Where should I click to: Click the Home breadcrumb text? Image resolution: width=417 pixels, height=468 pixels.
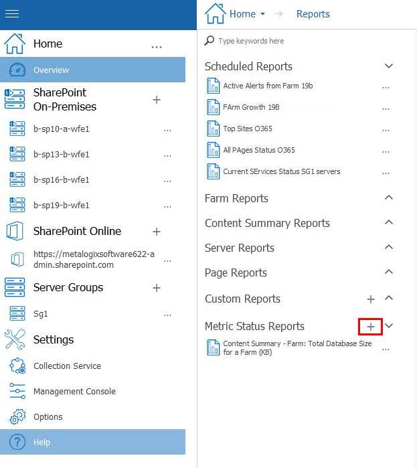tap(242, 14)
